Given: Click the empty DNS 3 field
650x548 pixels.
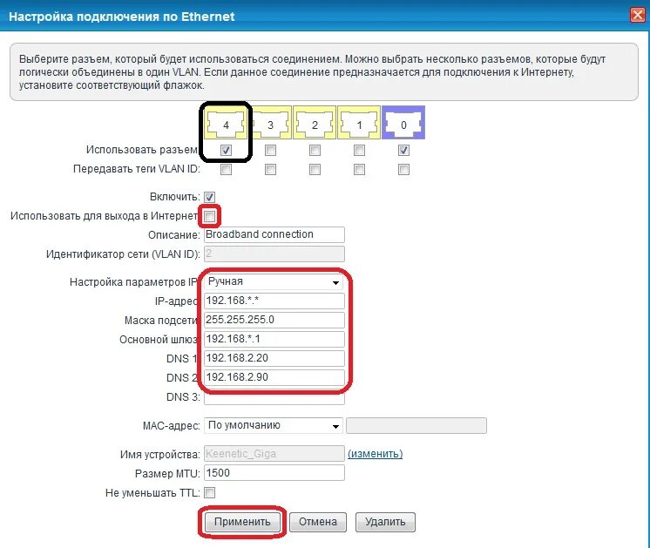Looking at the screenshot, I should click(274, 398).
